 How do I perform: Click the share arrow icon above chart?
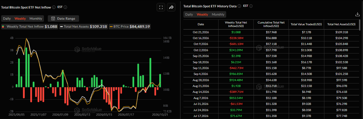tap(171, 8)
